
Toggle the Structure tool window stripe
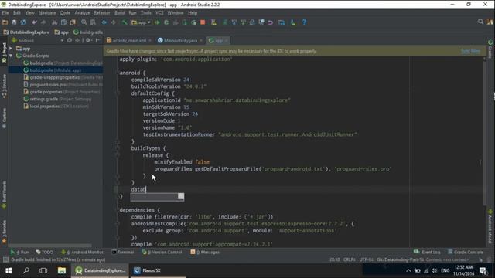click(x=4, y=86)
